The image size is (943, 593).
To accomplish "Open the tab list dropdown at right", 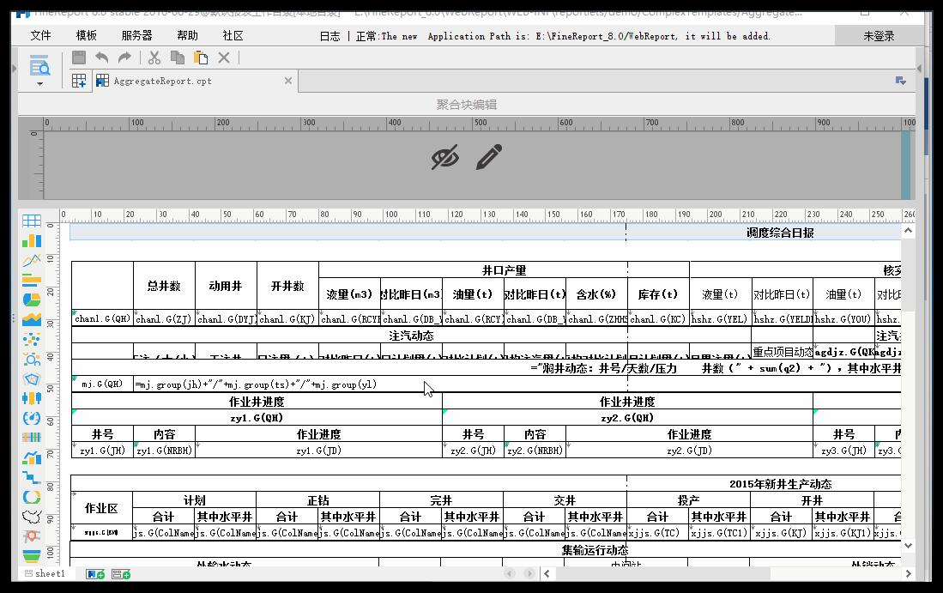I will (x=900, y=81).
